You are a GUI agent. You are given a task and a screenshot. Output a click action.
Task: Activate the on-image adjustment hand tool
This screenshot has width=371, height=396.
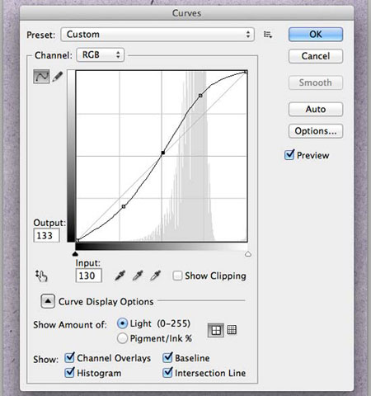(x=41, y=276)
